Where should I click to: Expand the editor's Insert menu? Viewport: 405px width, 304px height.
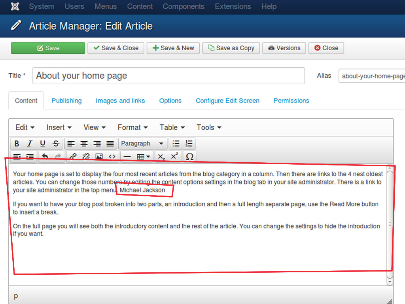click(59, 127)
